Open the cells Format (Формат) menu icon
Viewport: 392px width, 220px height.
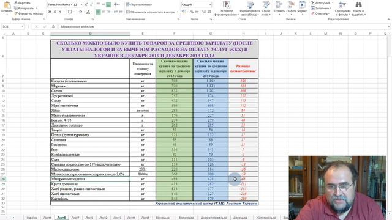point(303,5)
